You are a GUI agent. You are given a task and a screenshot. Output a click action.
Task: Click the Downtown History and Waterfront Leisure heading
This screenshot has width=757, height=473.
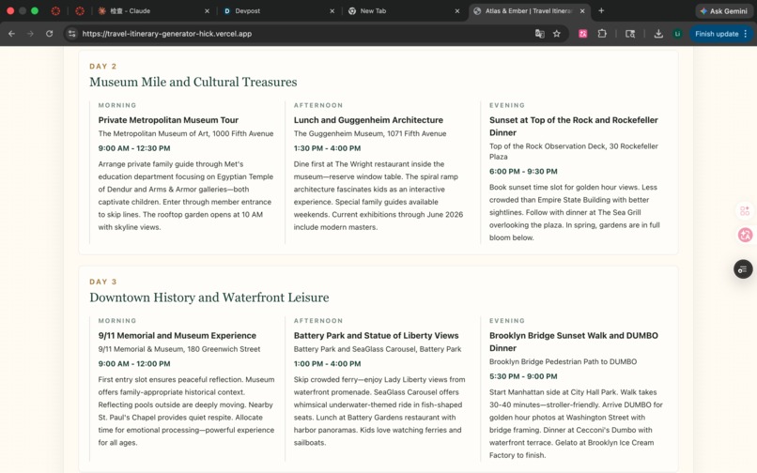click(x=209, y=298)
